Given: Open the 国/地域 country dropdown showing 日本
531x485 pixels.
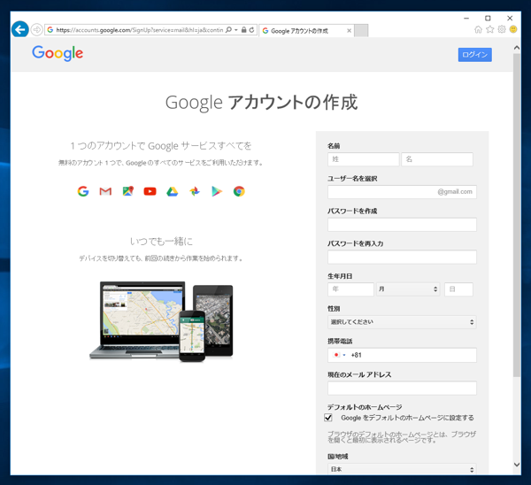Looking at the screenshot, I should click(402, 469).
